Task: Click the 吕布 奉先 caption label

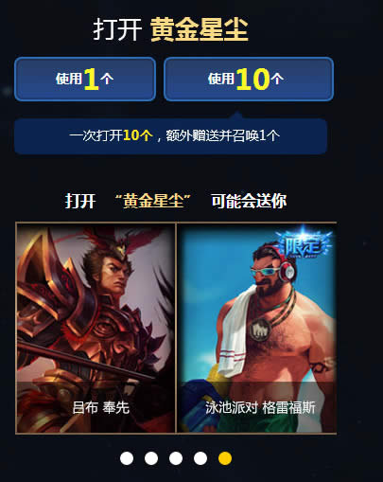Action: click(101, 407)
